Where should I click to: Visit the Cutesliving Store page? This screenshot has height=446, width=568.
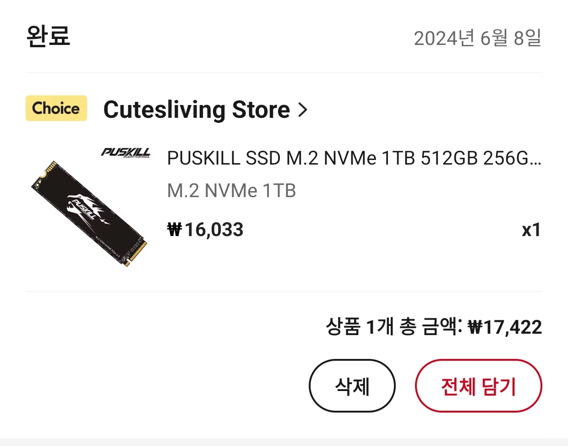pos(197,110)
